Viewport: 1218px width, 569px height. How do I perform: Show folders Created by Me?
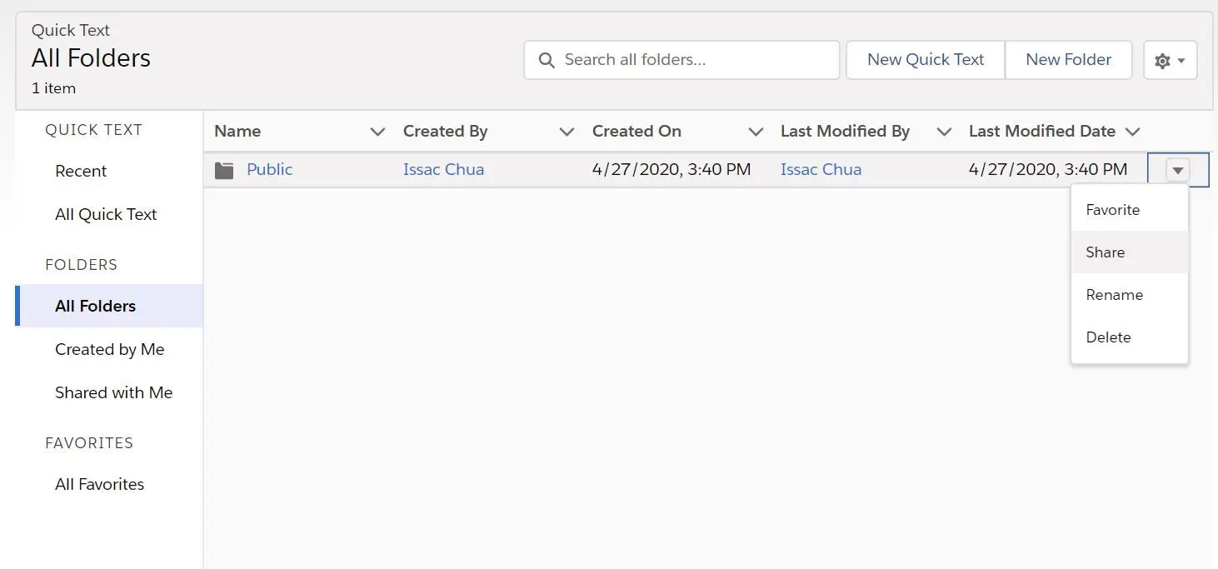(110, 349)
